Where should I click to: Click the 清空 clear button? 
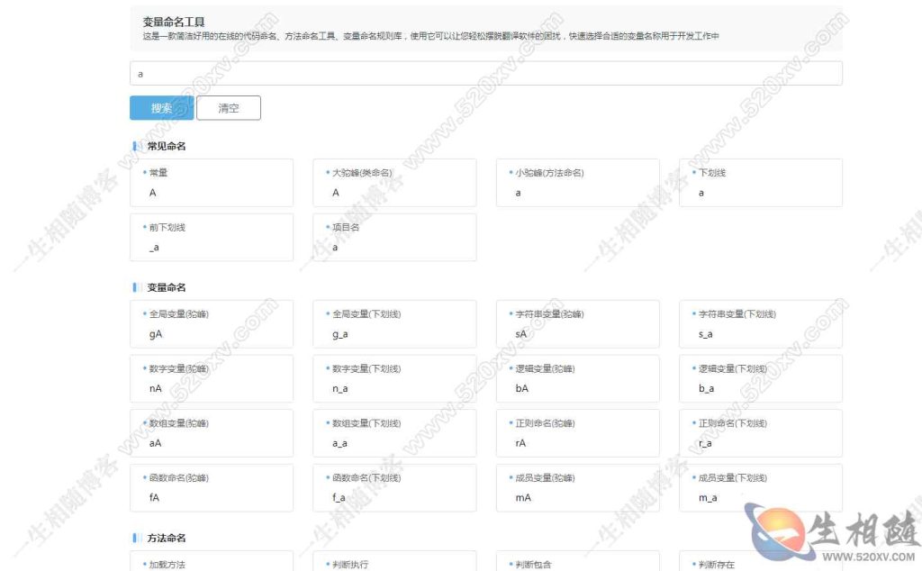[x=229, y=107]
